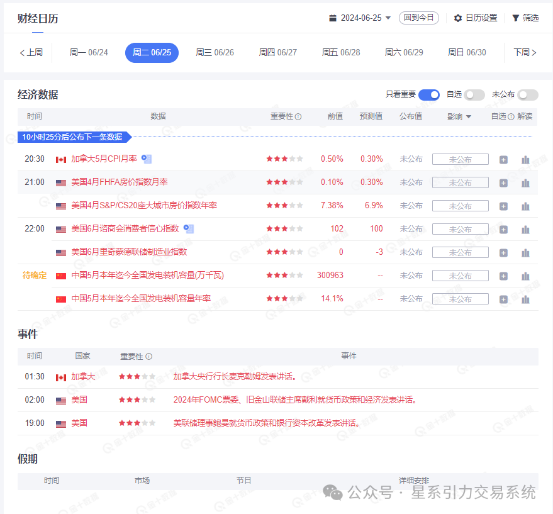
Task: Open 旧金山联储主席戴利 speech event
Action: [x=295, y=400]
